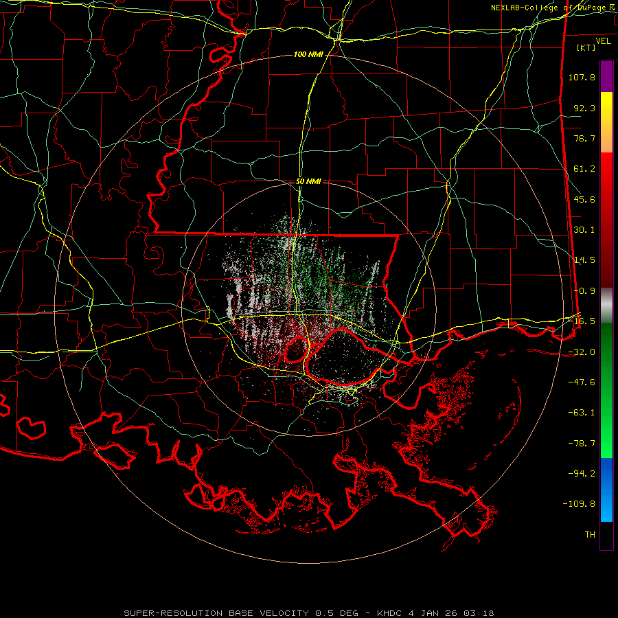
Task: Click the [KT] units label
Action: point(586,47)
